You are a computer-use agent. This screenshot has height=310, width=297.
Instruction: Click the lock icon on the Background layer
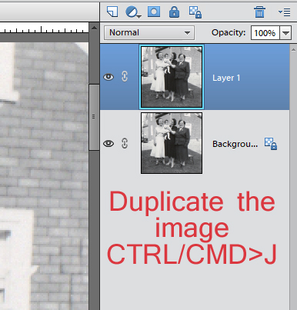271,144
